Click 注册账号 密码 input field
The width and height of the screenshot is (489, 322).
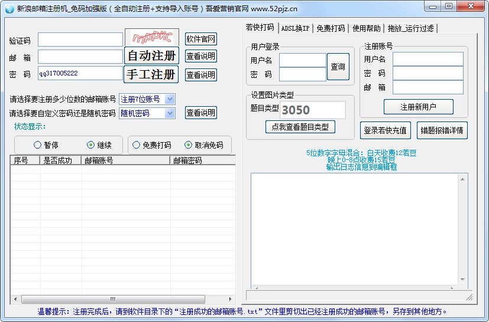(428, 73)
